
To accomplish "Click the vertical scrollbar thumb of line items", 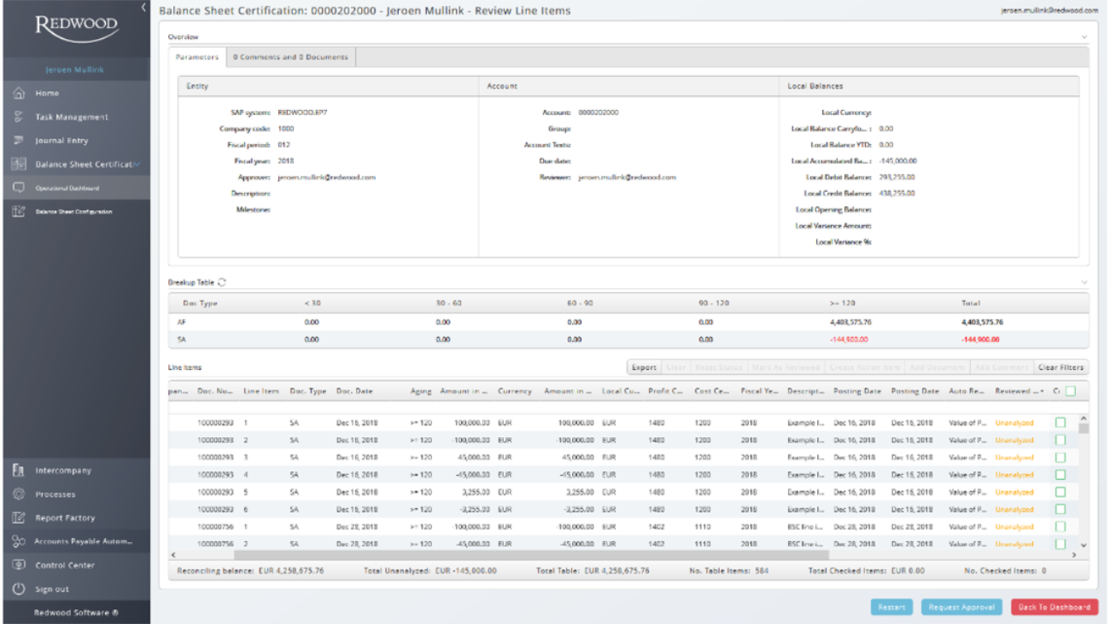I will coord(1084,430).
